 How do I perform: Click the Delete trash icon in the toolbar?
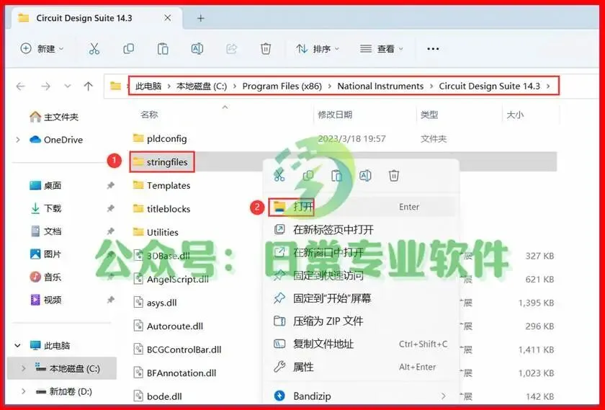tap(266, 49)
